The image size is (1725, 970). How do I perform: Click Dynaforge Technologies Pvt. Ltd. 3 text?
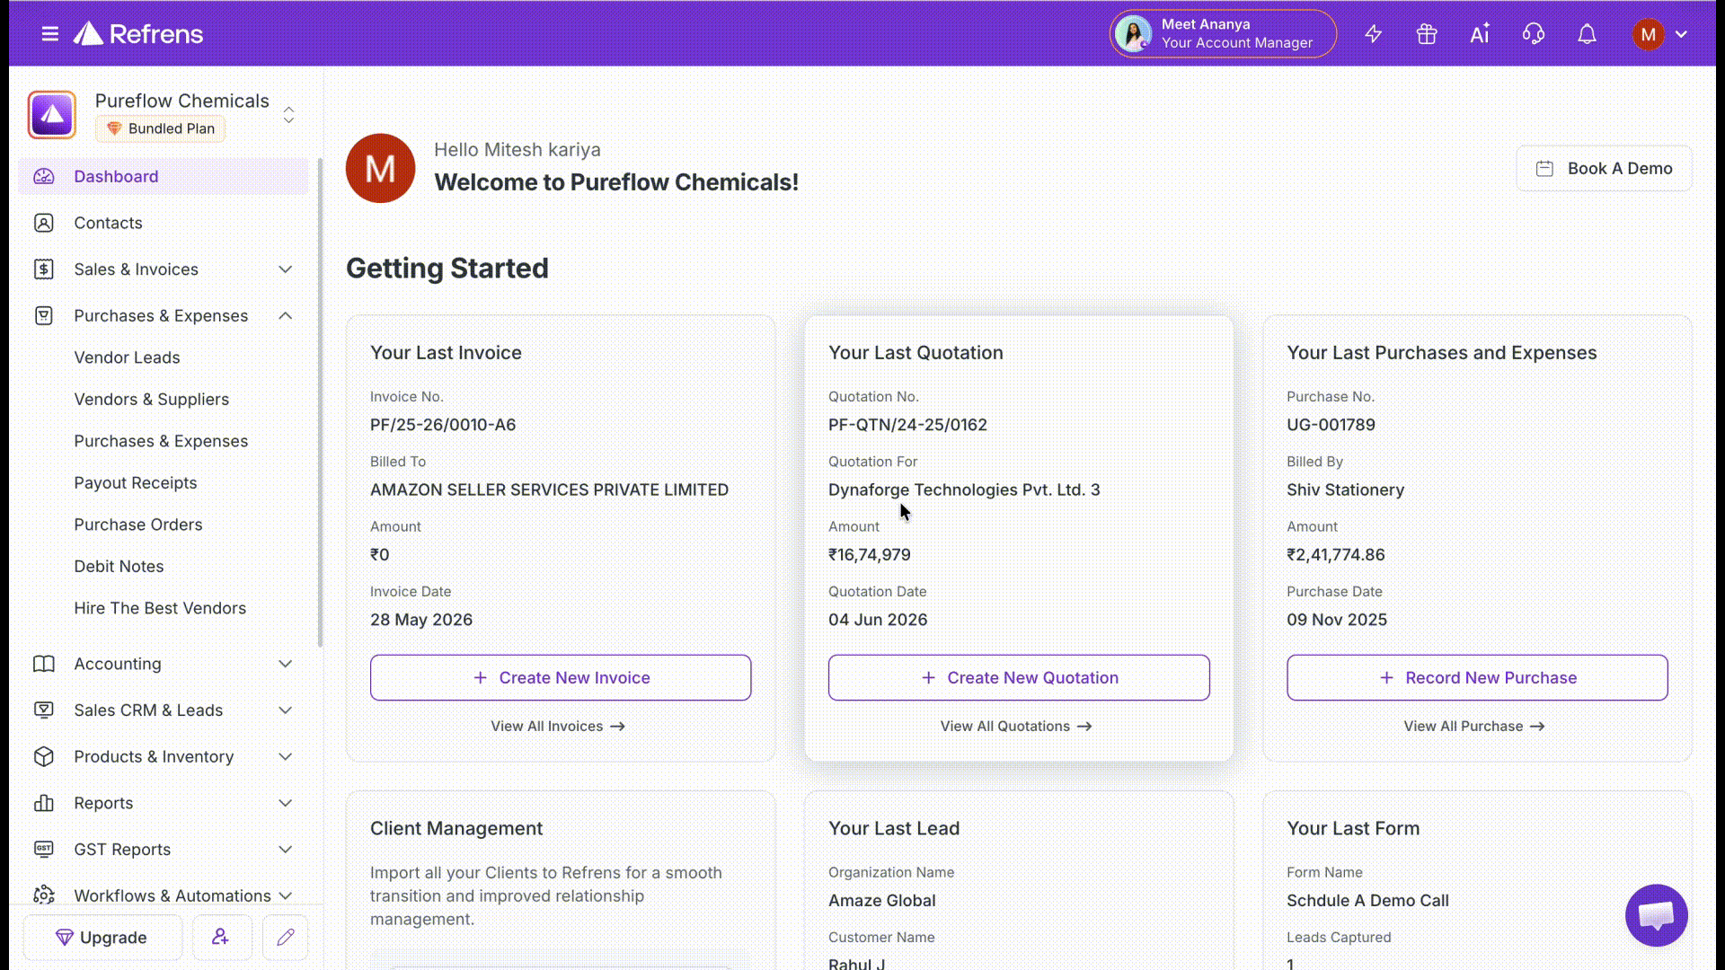point(964,489)
